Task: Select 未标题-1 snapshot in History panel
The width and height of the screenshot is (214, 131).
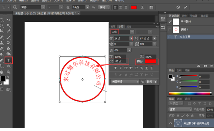Action: (x=191, y=22)
